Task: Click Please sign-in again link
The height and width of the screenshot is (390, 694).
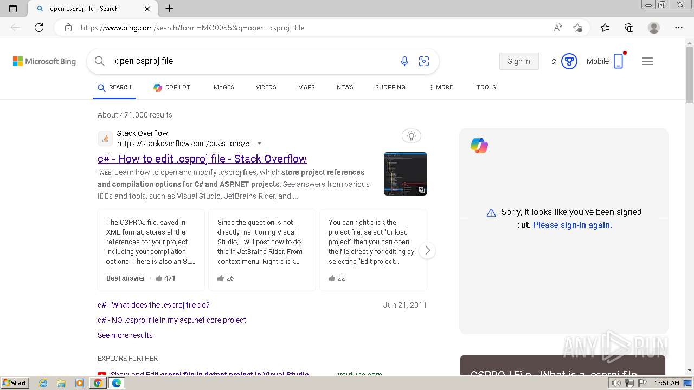Action: click(573, 225)
